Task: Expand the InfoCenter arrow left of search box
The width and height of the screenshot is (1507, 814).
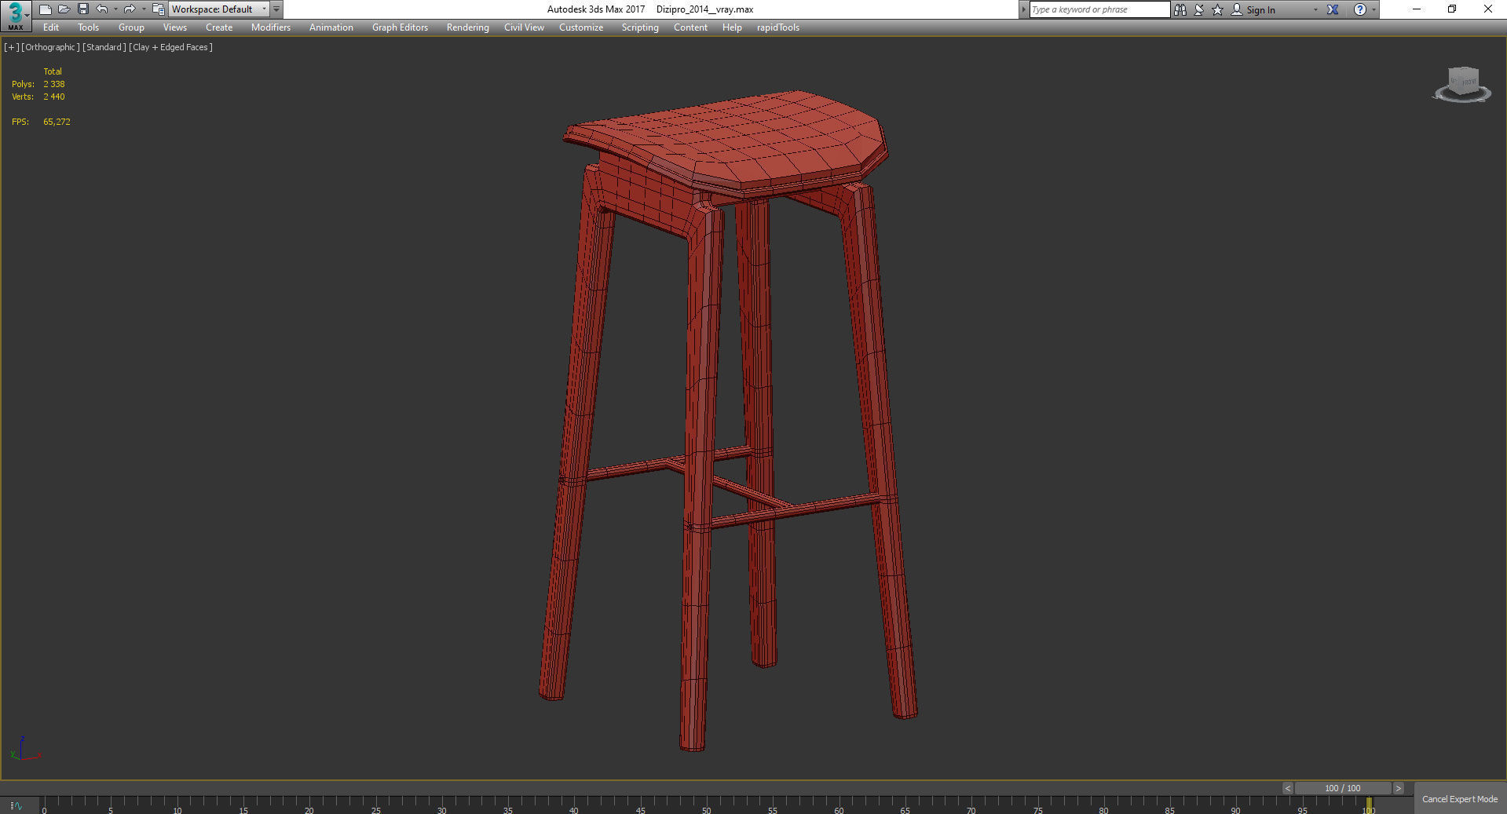Action: click(1023, 9)
